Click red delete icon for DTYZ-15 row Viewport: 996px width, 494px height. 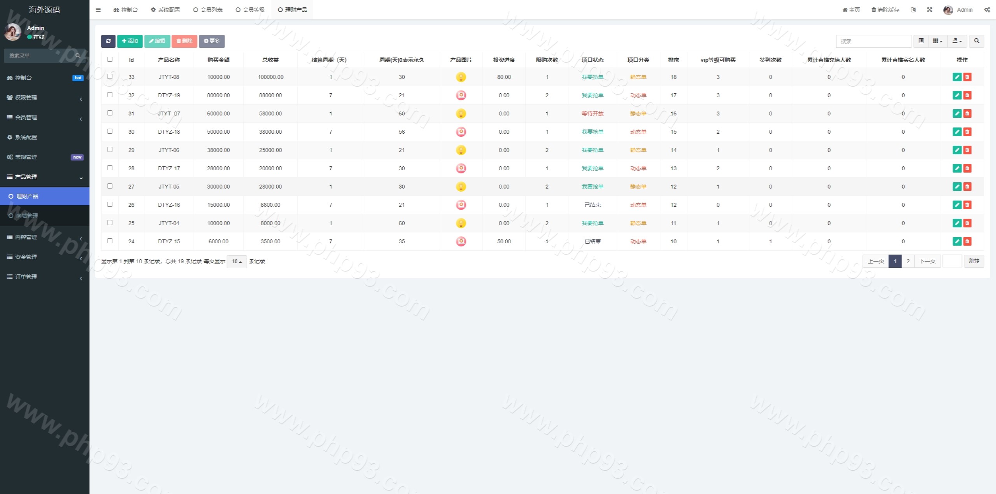[x=967, y=241]
